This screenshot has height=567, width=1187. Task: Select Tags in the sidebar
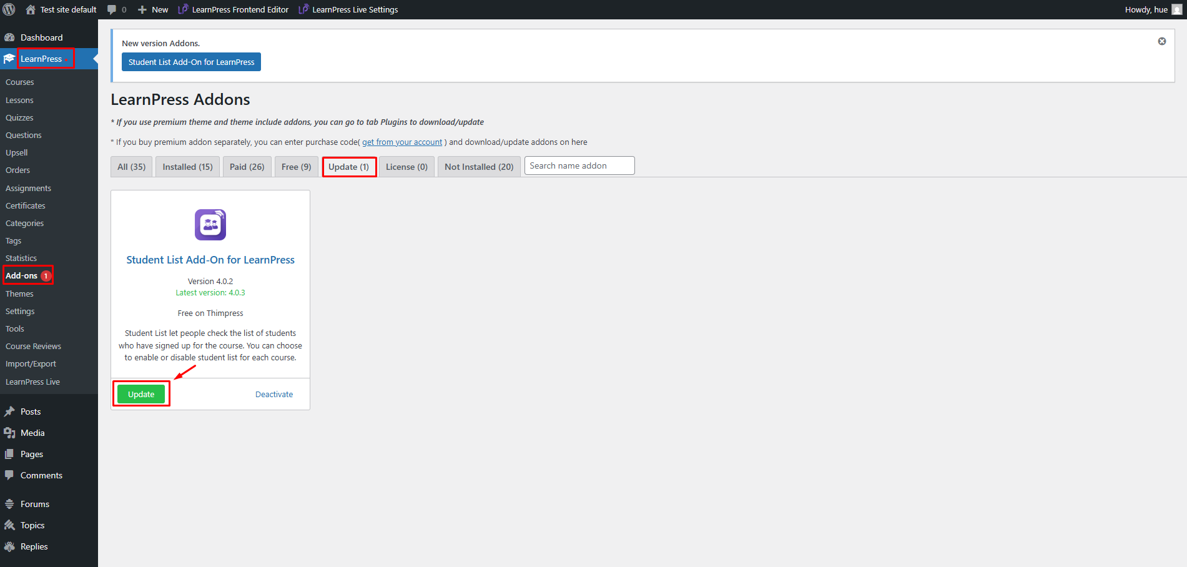tap(13, 240)
